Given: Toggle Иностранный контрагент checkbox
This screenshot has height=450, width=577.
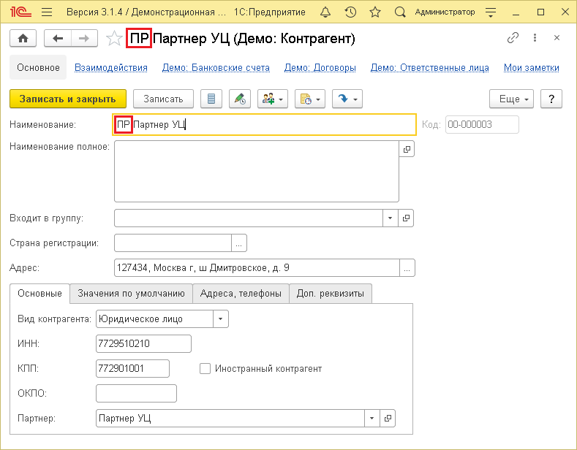Looking at the screenshot, I should tap(205, 368).
